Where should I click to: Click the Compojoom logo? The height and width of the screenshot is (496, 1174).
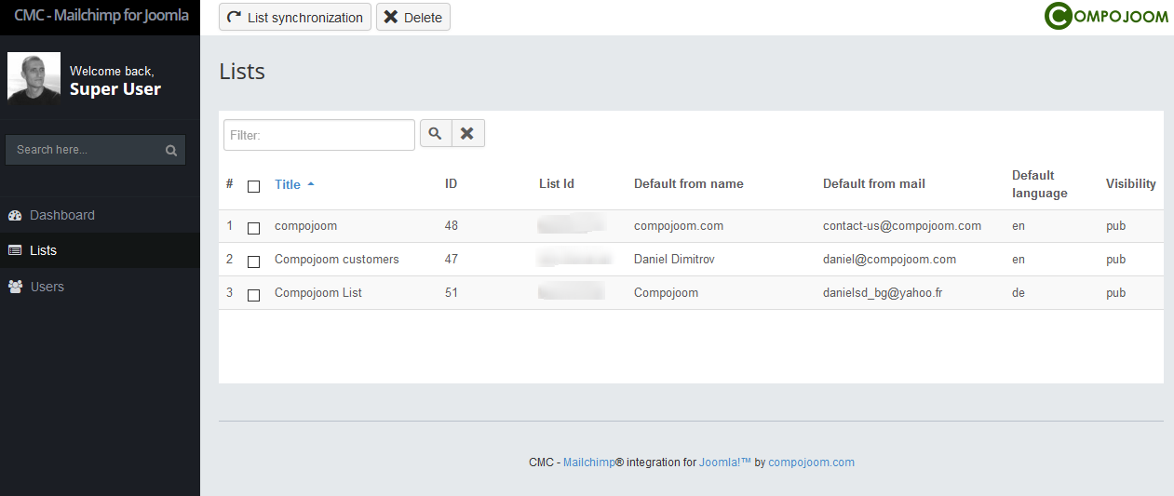(1106, 16)
